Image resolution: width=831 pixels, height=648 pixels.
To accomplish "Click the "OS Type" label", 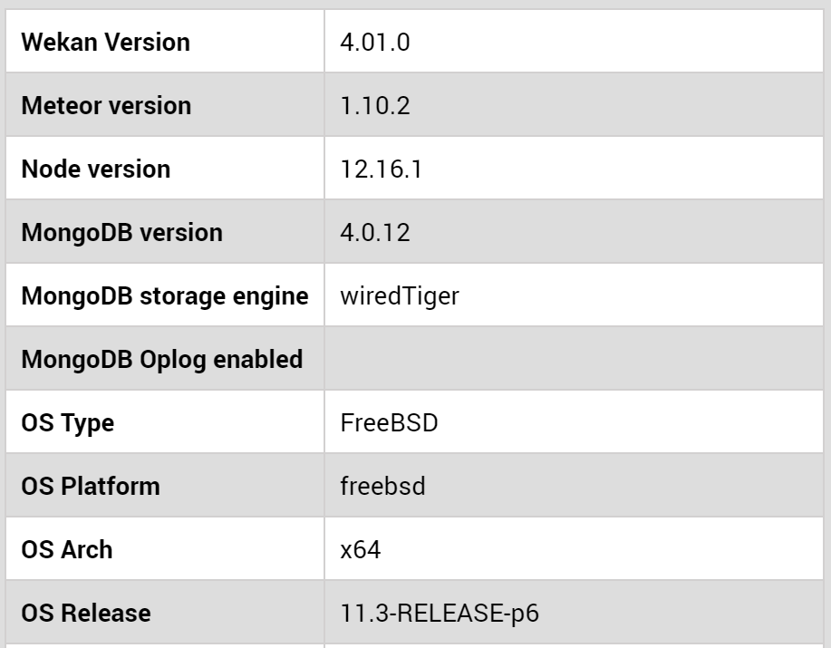I will point(67,423).
